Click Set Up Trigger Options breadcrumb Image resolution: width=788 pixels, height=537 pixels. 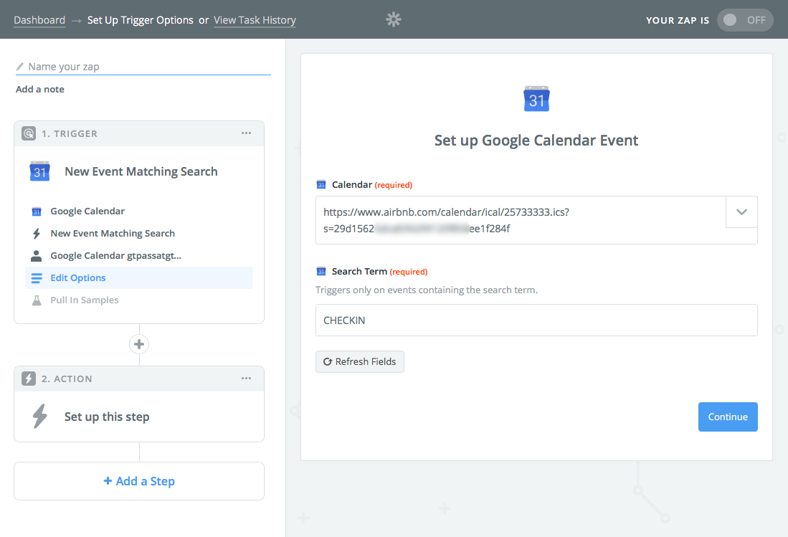pyautogui.click(x=141, y=20)
